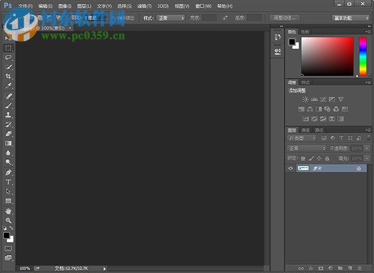Screen dimensions: 374x273
Task: Open the 基本功能 workspace dropdown
Action: pos(351,18)
